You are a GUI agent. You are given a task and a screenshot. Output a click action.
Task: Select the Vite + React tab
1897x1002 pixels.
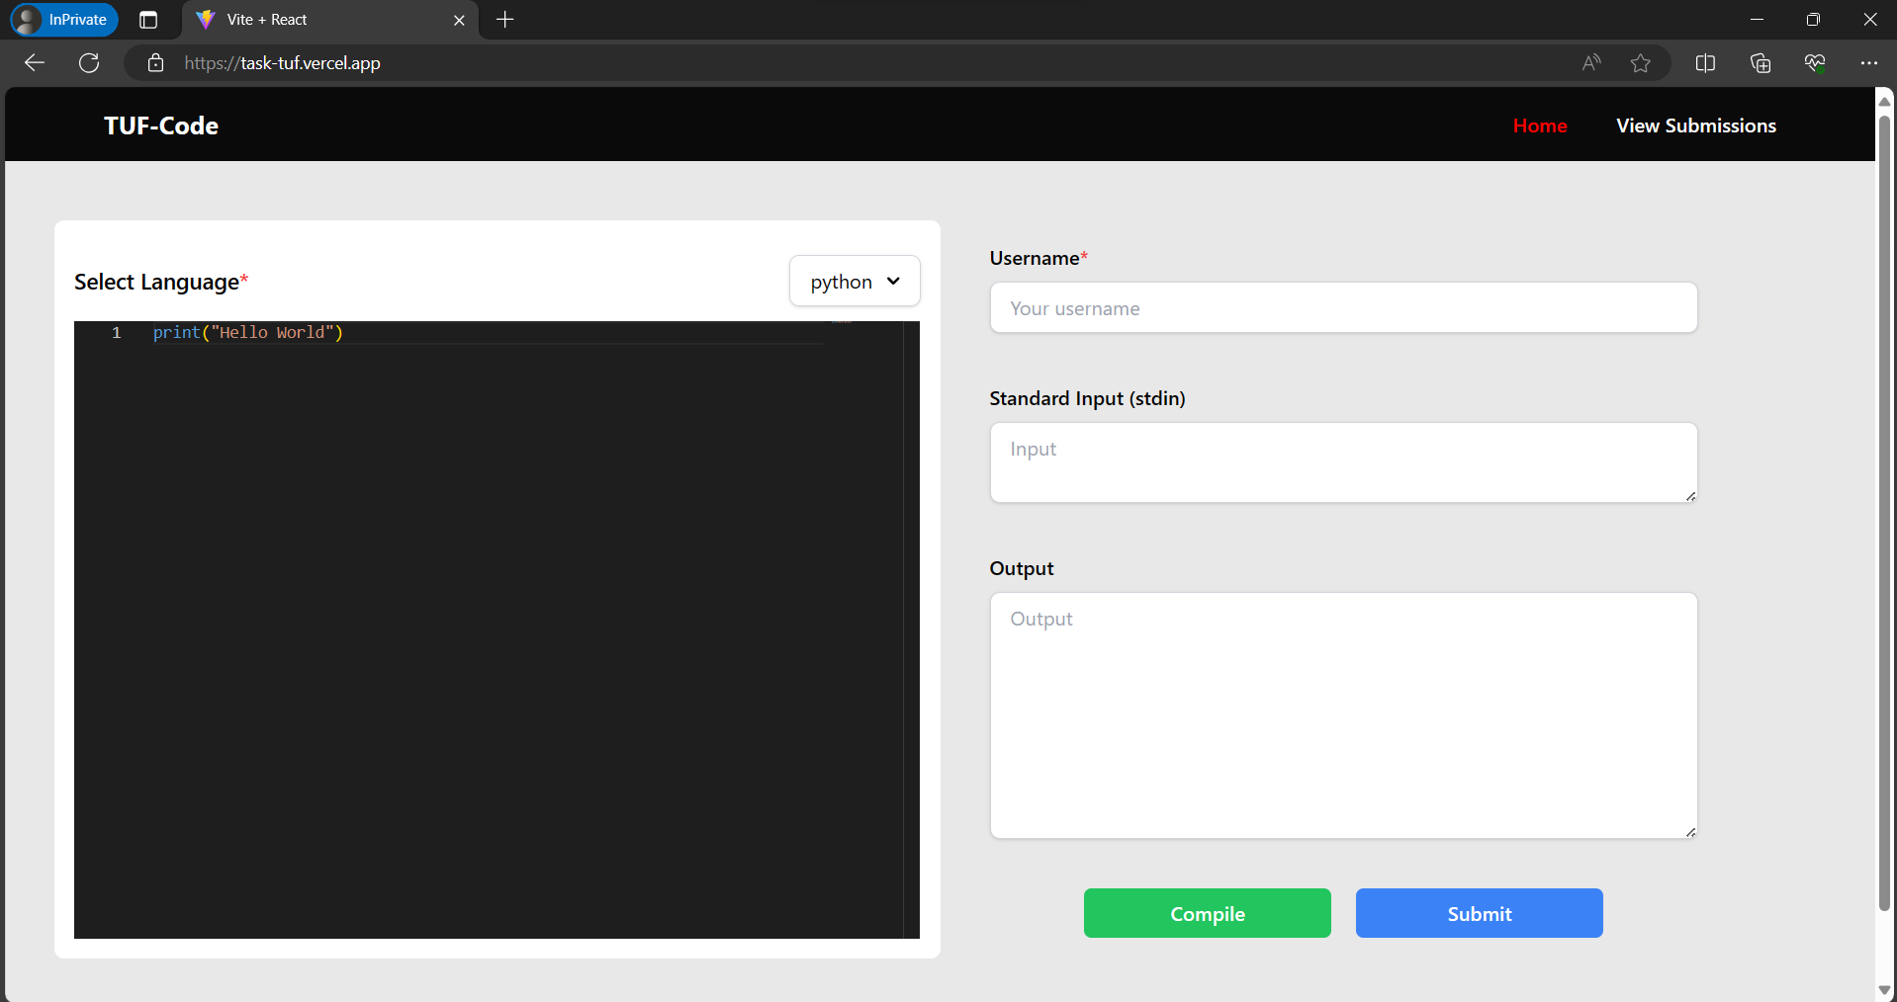pos(316,20)
